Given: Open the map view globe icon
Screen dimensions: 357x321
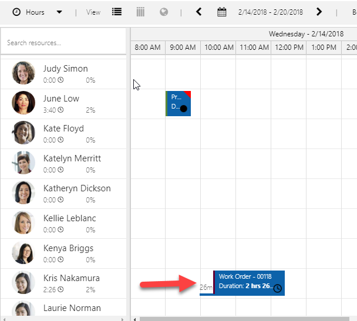Looking at the screenshot, I should 164,12.
